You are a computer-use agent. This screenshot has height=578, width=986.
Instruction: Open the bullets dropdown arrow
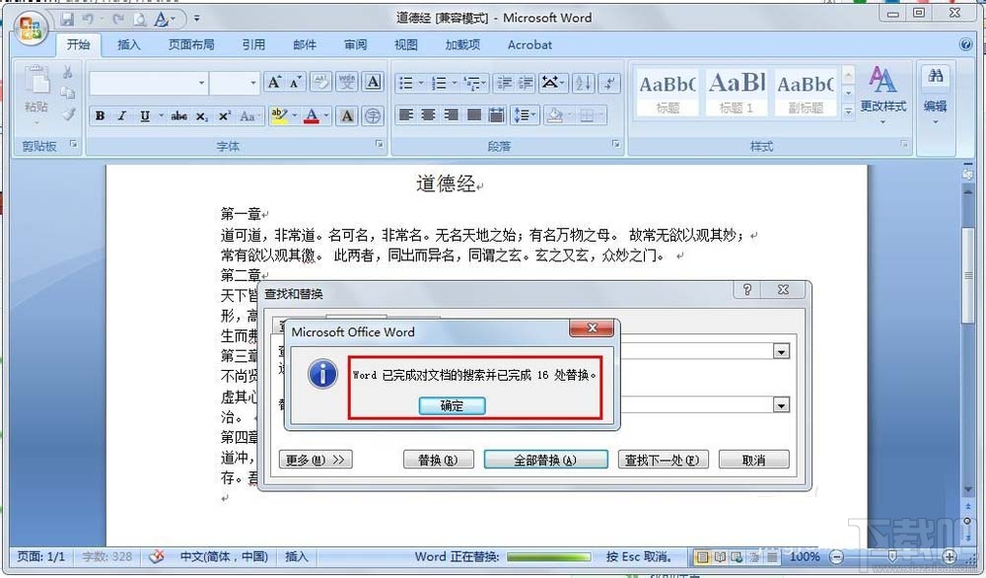(x=420, y=83)
